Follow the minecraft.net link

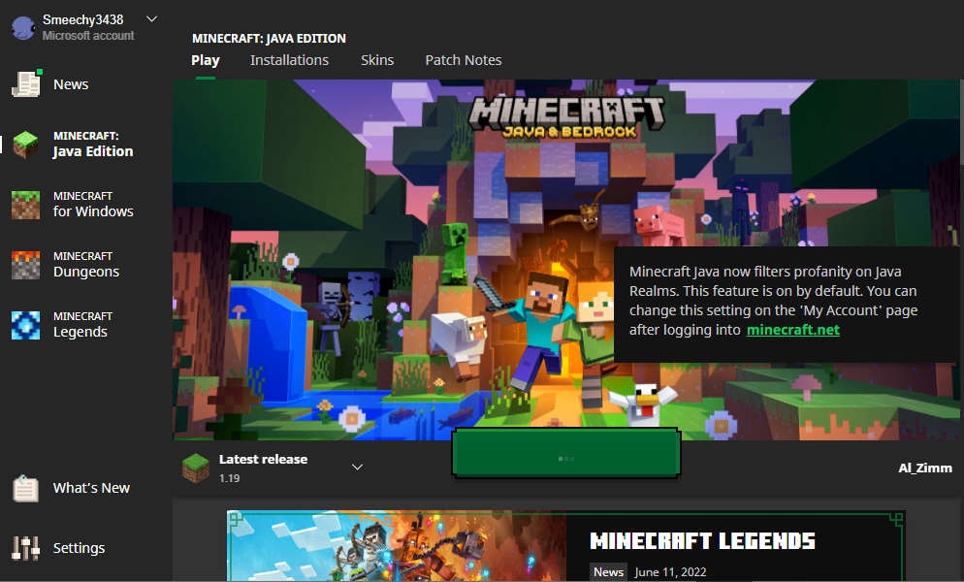tap(793, 330)
